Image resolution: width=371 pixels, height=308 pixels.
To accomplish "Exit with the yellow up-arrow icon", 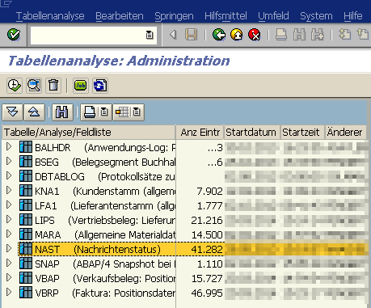I will [x=237, y=35].
